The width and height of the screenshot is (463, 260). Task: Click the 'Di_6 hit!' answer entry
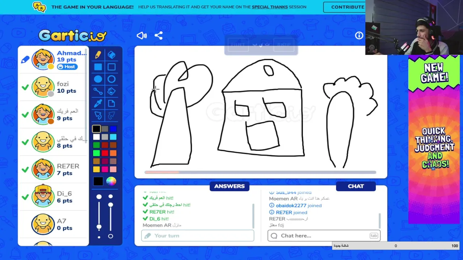[x=156, y=219]
